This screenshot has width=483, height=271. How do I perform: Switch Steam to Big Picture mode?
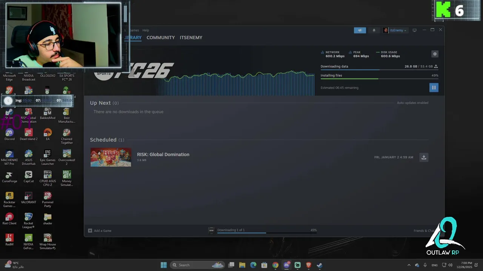(x=414, y=30)
